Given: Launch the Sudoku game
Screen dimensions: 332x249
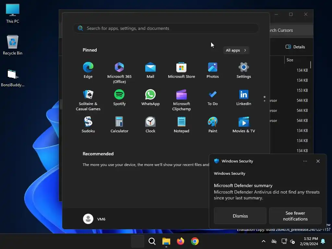Looking at the screenshot, I should (88, 125).
